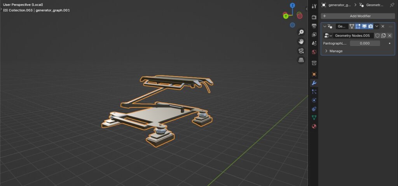Screen dimensions: 398x186
Task: Switch perspective/orthographic with grid icon
Action: coord(301,60)
